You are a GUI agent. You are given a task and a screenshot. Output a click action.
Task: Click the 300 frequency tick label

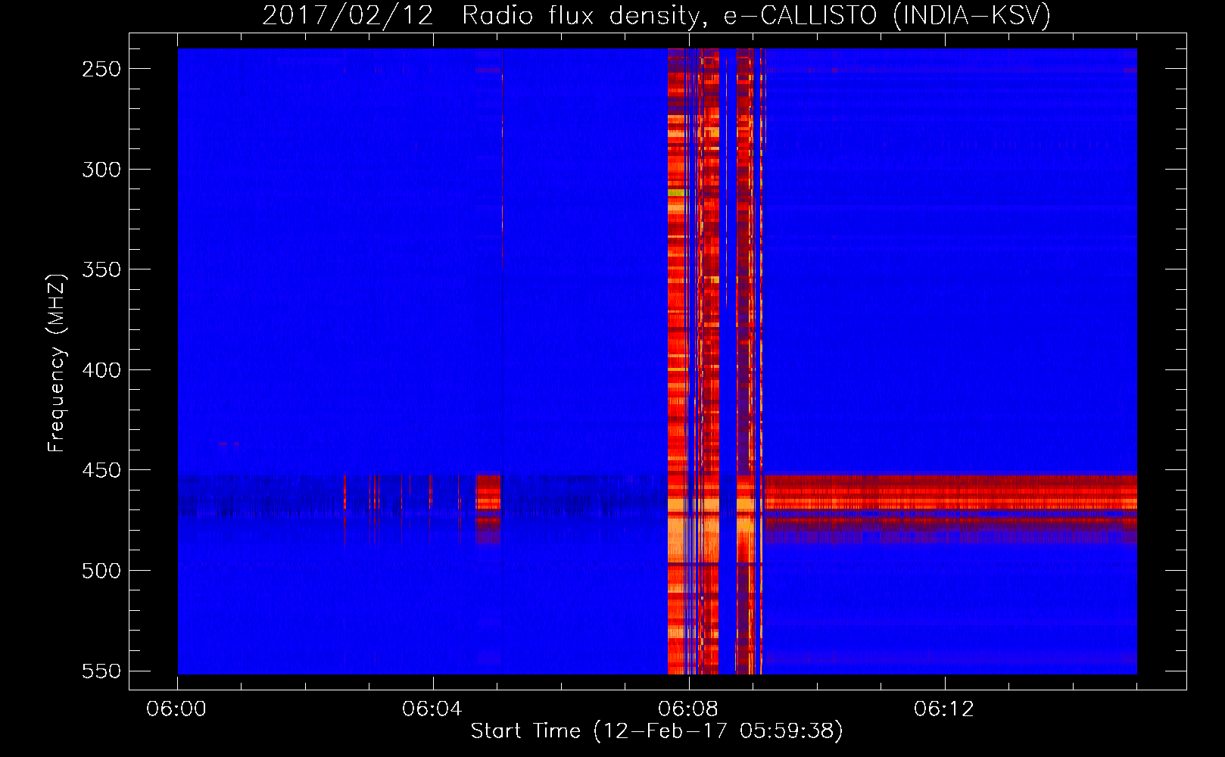pyautogui.click(x=101, y=170)
